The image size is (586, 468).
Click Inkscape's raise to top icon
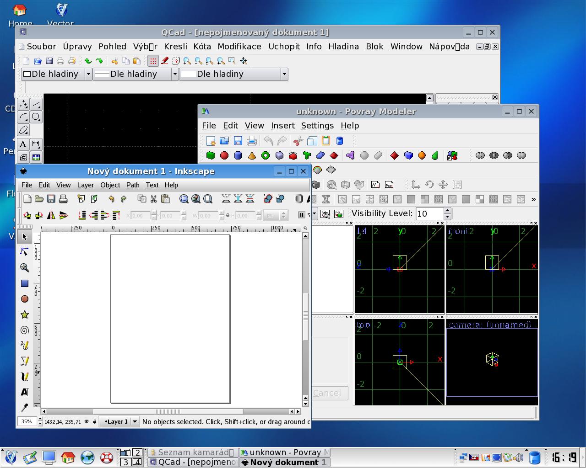116,215
